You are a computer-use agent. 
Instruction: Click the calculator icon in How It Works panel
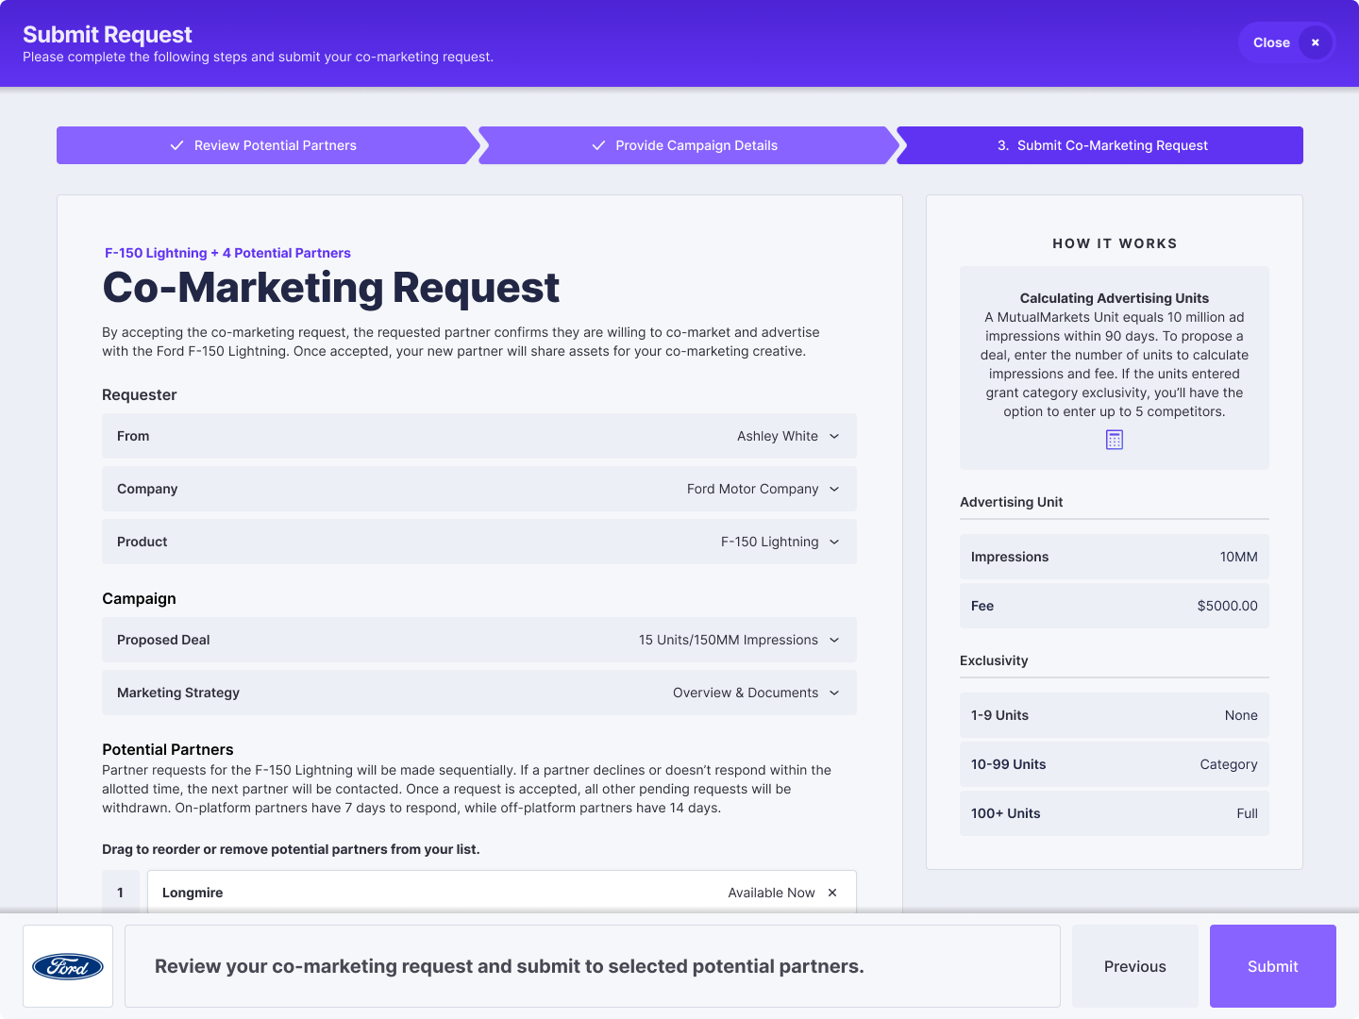point(1115,439)
